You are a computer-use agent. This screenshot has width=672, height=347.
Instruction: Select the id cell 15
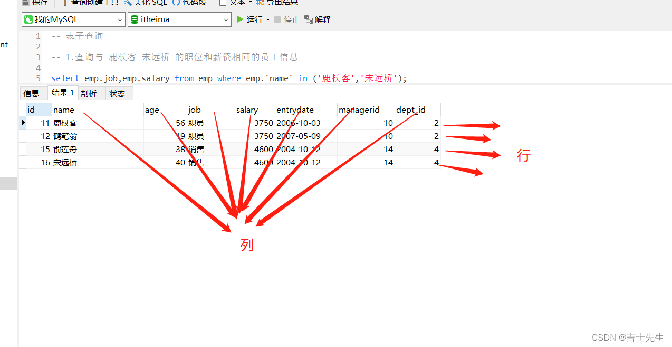(x=39, y=149)
